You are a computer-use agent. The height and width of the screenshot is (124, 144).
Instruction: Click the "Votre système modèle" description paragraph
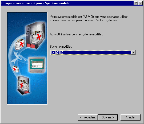coord(89,19)
